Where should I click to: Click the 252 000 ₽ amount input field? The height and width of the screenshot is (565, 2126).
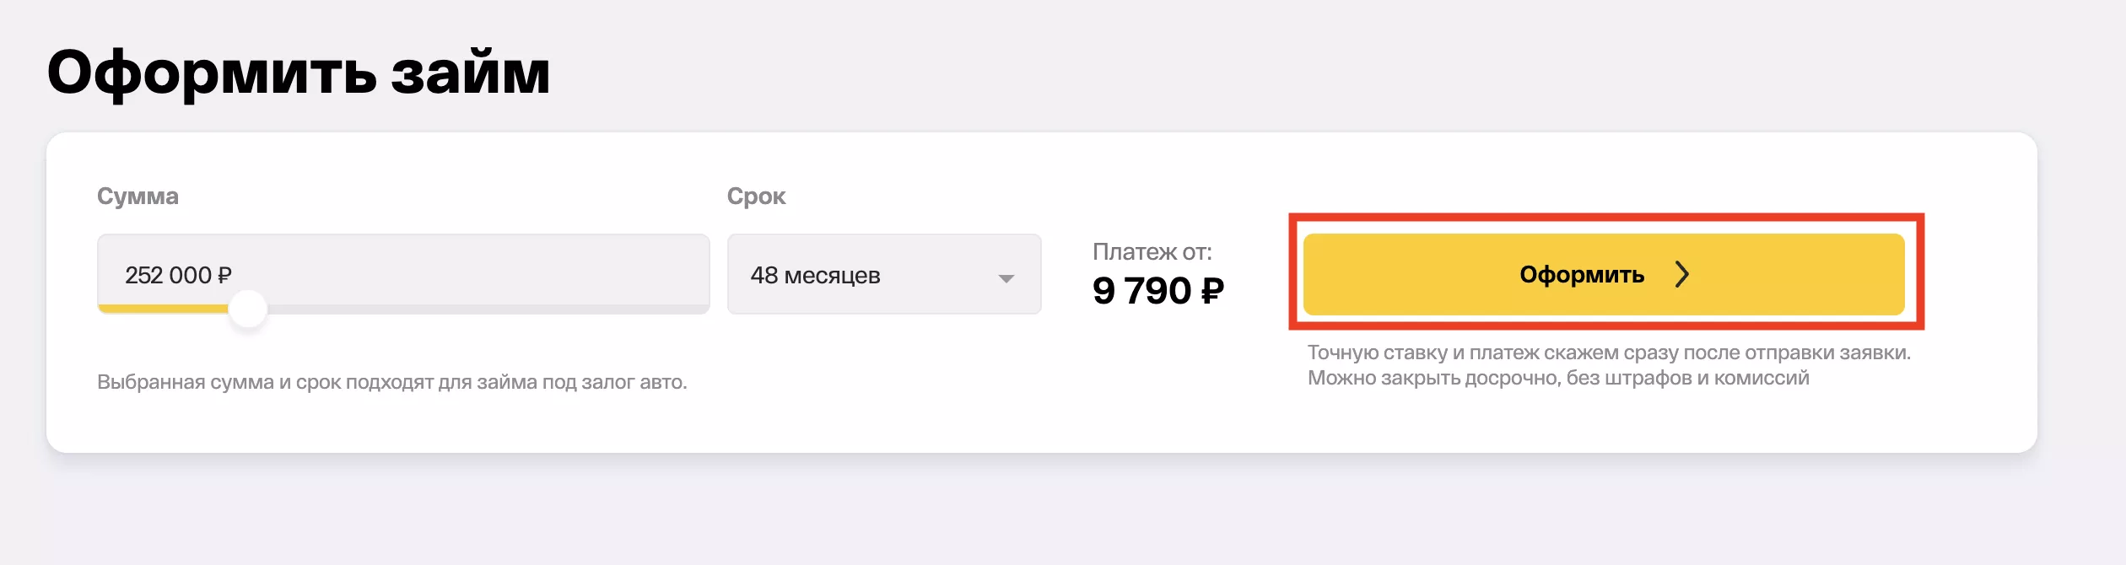(x=403, y=272)
